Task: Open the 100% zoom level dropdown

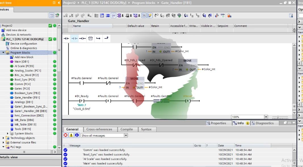Action: (266, 117)
